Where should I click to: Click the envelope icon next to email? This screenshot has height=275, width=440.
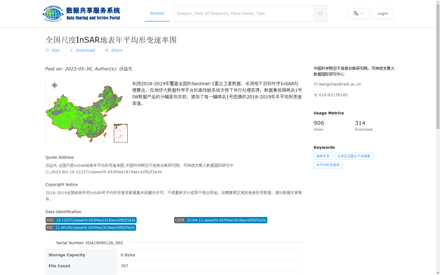click(x=315, y=84)
